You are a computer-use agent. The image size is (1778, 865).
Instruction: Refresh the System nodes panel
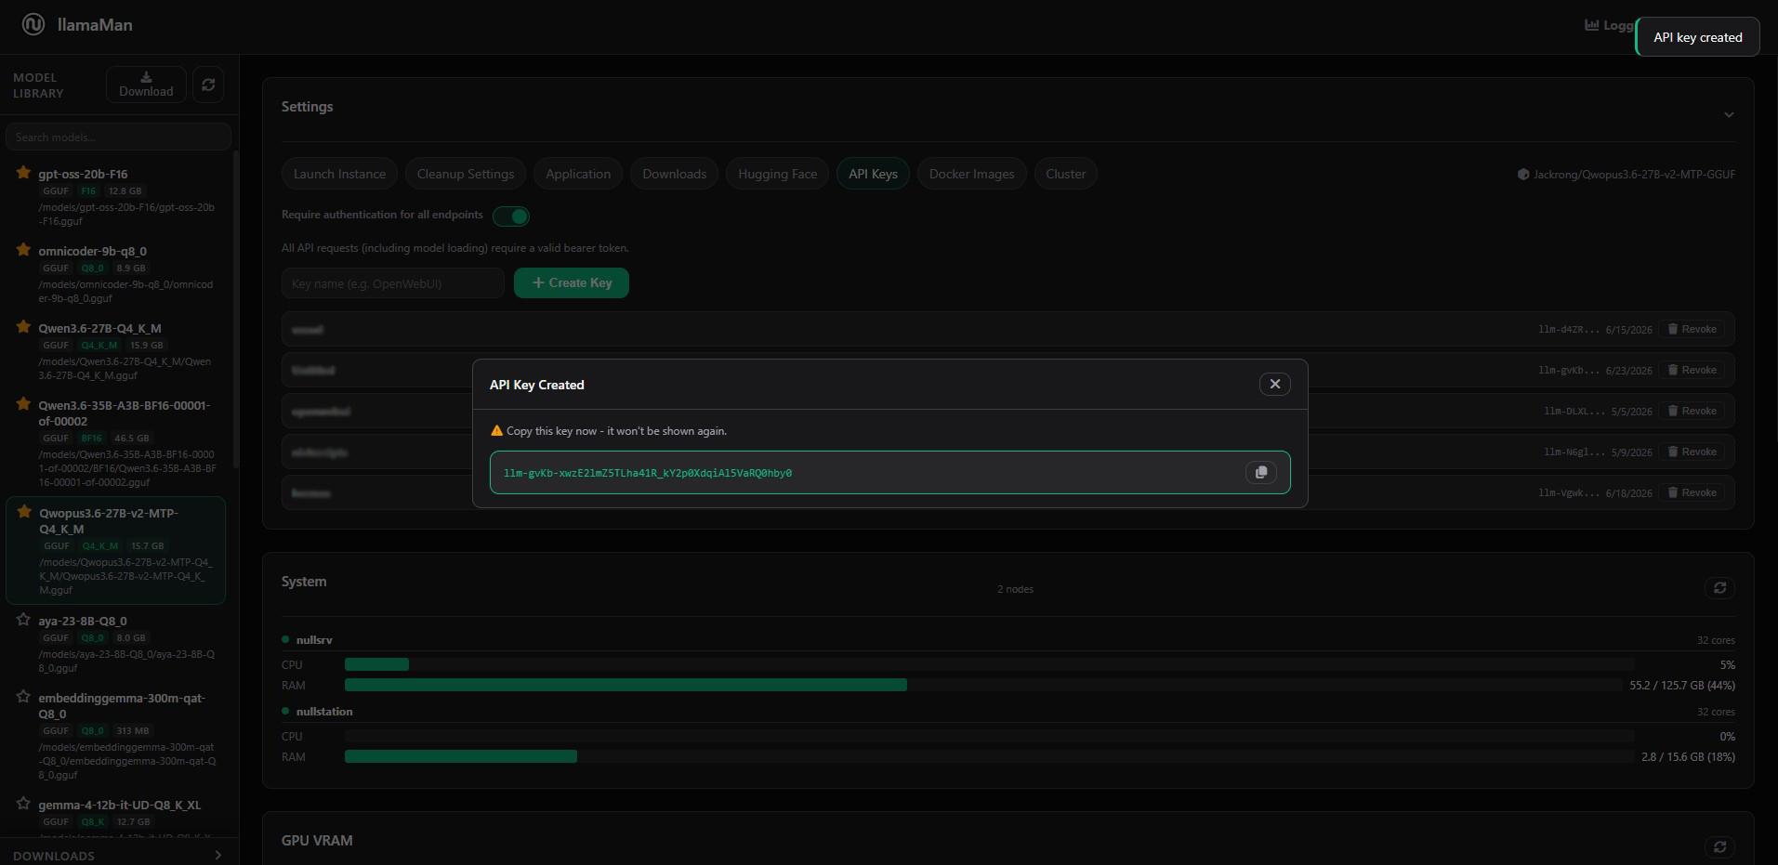pos(1719,588)
